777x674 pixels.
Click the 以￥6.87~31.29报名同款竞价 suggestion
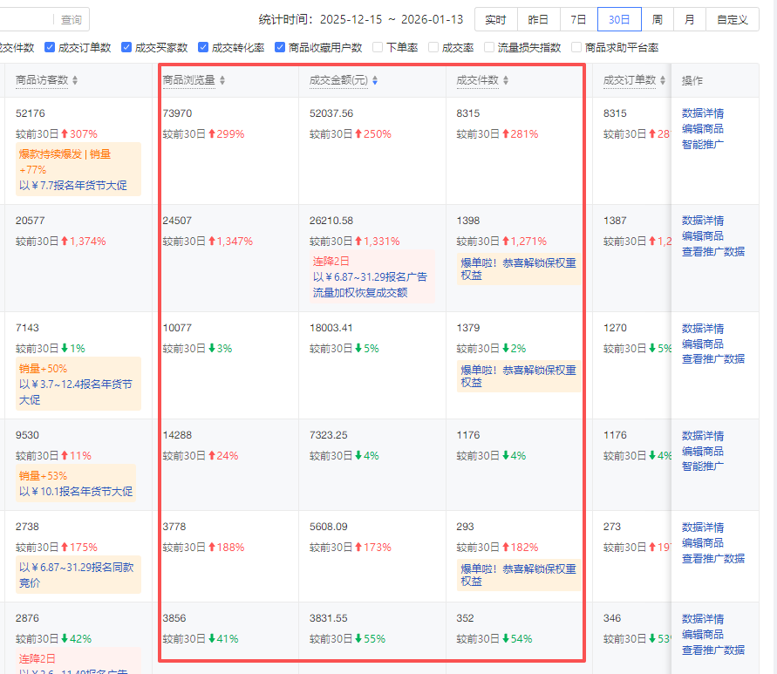[x=77, y=575]
